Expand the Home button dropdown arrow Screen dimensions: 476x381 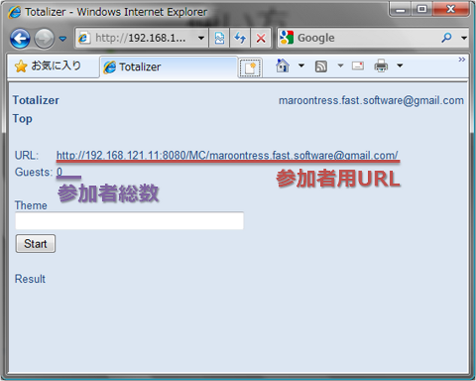(301, 65)
